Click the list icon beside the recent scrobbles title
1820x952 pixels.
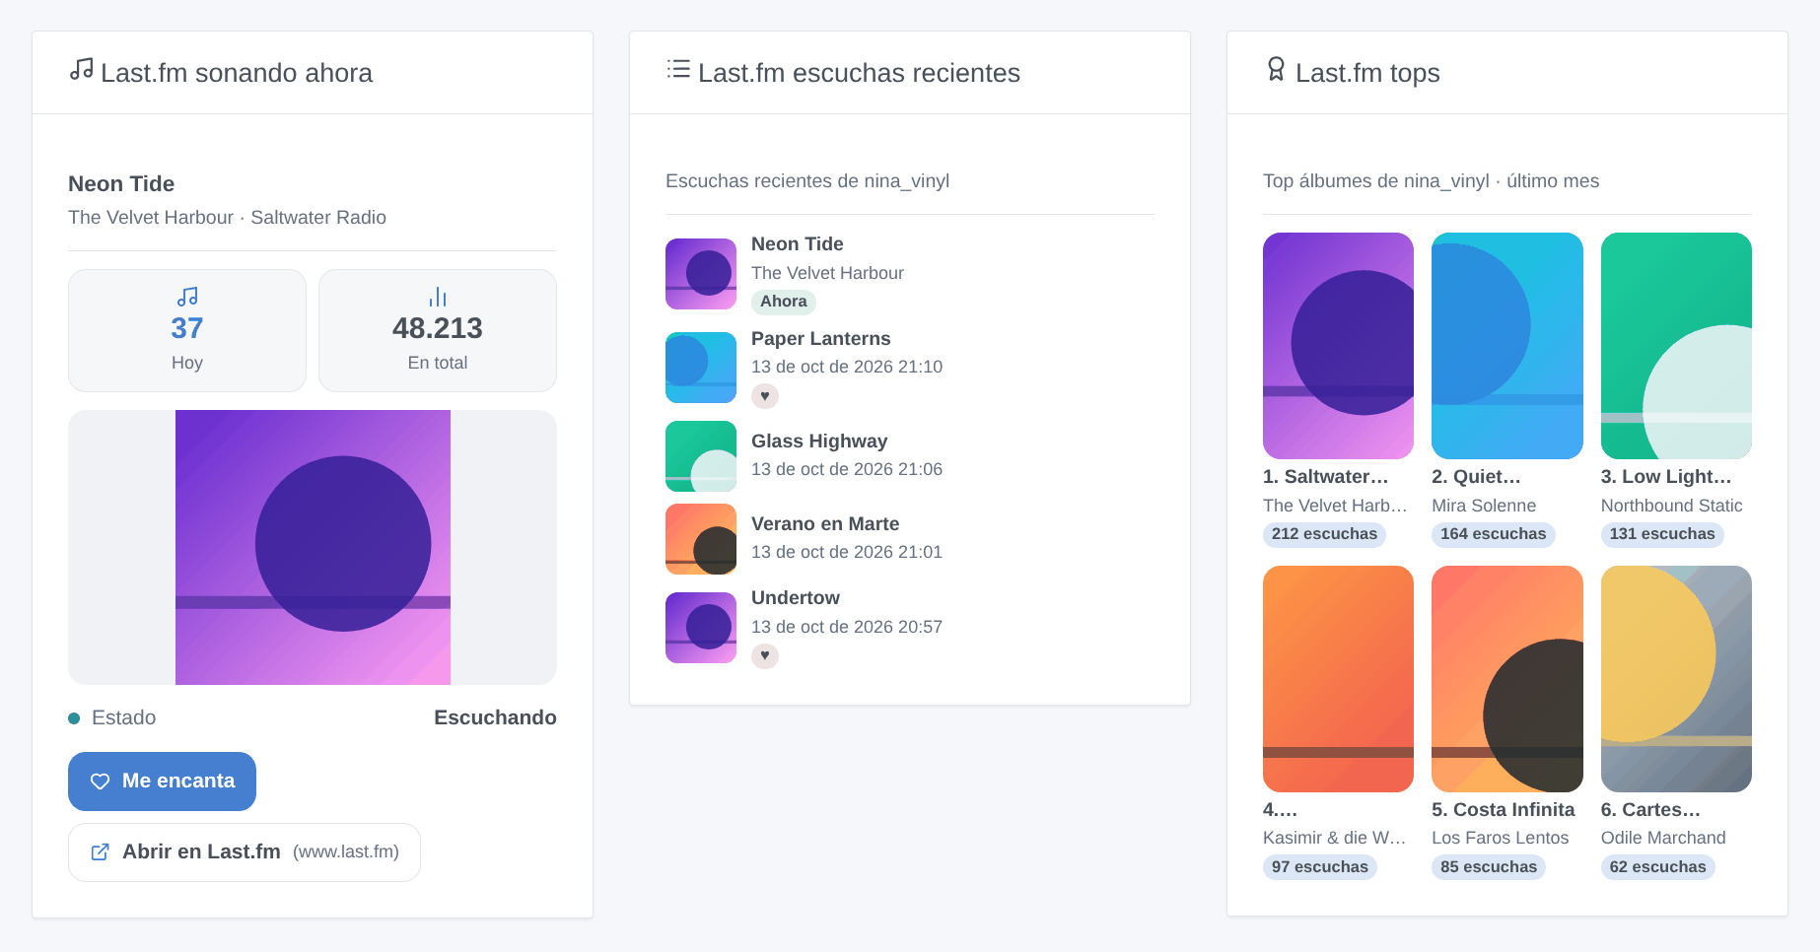(x=678, y=69)
